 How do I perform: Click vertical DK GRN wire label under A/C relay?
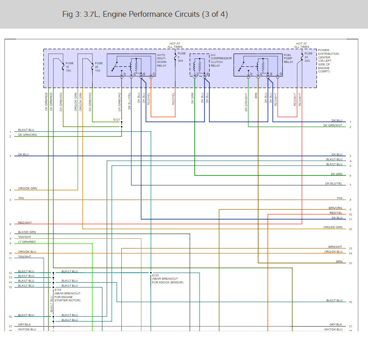pos(193,98)
